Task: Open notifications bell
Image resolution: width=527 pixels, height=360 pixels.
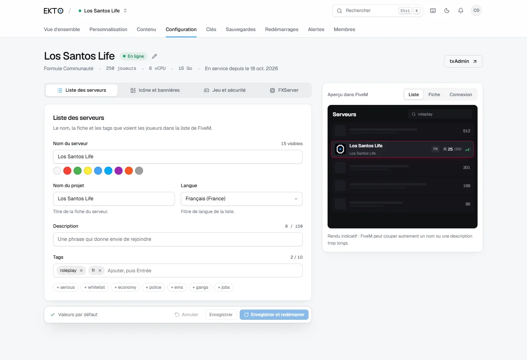Action: pos(461,11)
